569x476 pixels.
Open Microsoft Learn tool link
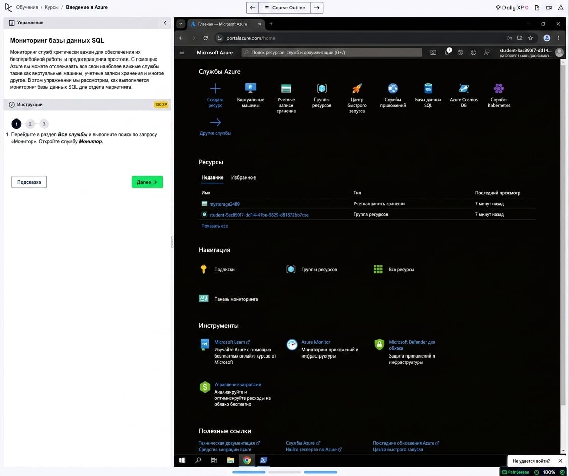click(x=232, y=342)
